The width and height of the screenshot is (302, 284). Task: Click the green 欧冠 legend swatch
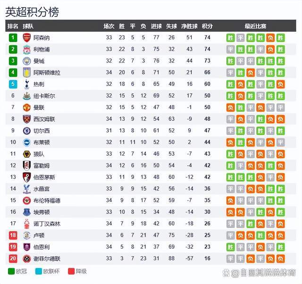11,271
